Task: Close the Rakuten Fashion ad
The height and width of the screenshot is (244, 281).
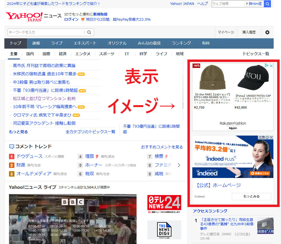Action: [271, 66]
